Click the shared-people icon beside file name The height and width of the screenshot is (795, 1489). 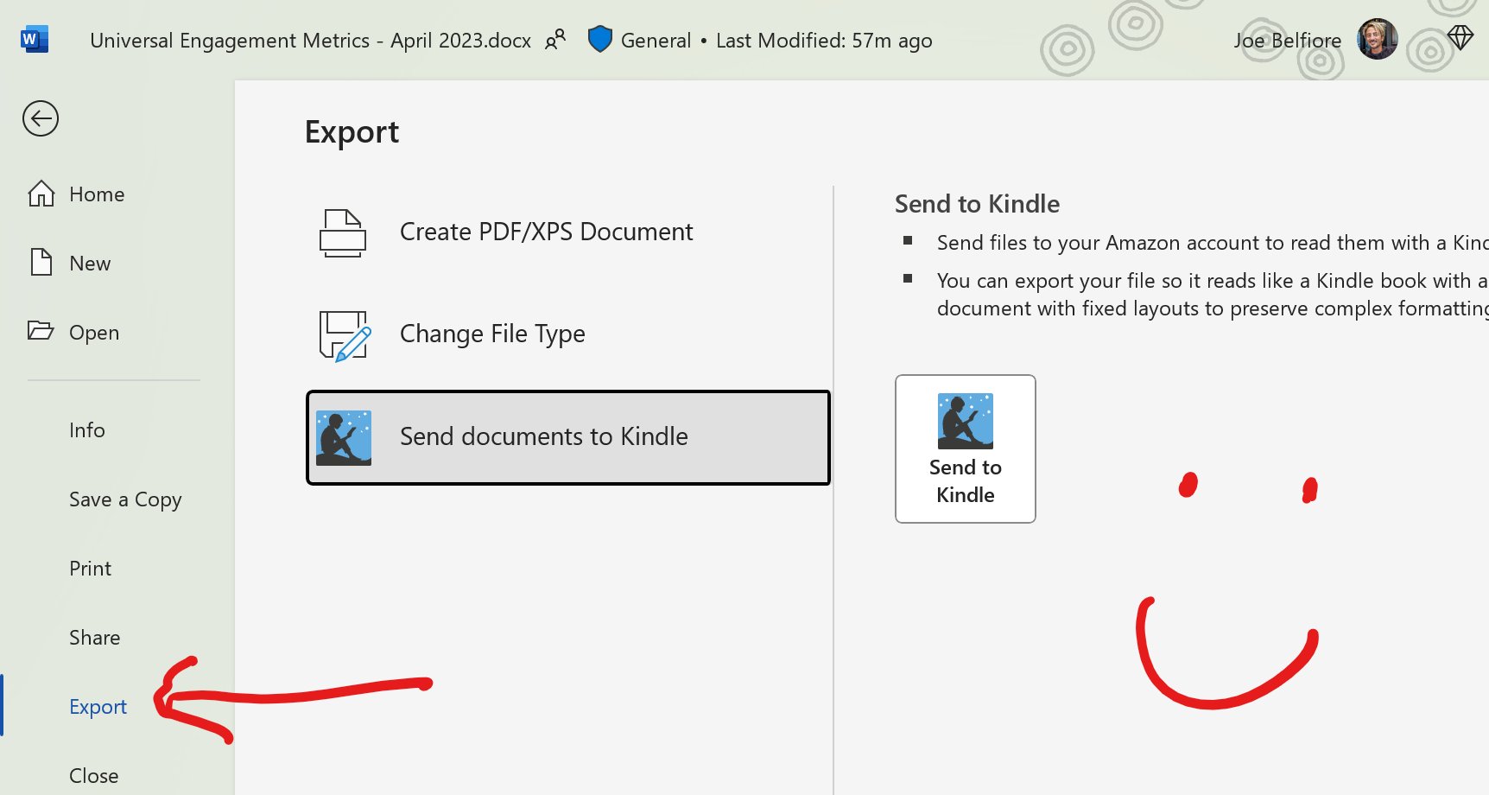pyautogui.click(x=555, y=40)
